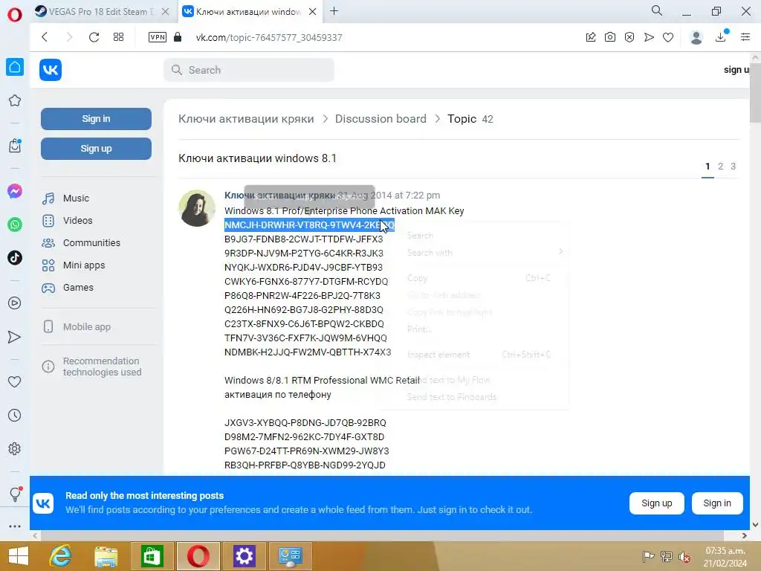Click the key JXGV3-XYBQQ-P8DNG-JD7QB-92BRQ
Viewport: 761px width, 571px height.
click(305, 423)
